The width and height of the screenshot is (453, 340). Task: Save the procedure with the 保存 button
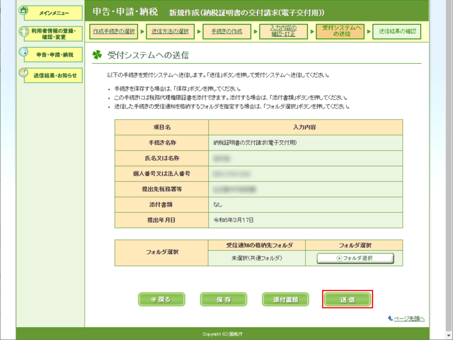click(x=223, y=299)
